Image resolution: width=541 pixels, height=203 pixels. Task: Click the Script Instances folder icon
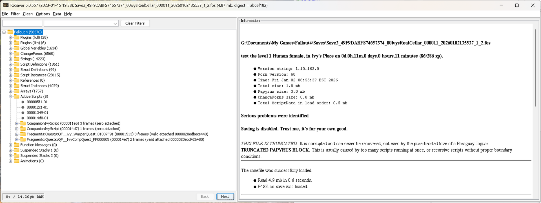[17, 75]
